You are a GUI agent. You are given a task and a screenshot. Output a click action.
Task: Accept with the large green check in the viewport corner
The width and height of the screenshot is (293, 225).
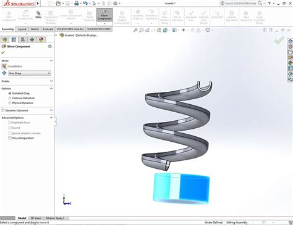point(279,40)
